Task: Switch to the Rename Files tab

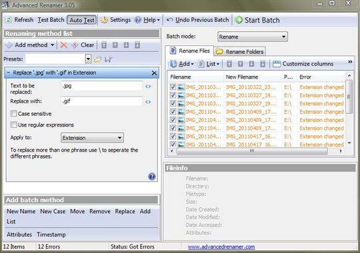Action: pos(189,51)
